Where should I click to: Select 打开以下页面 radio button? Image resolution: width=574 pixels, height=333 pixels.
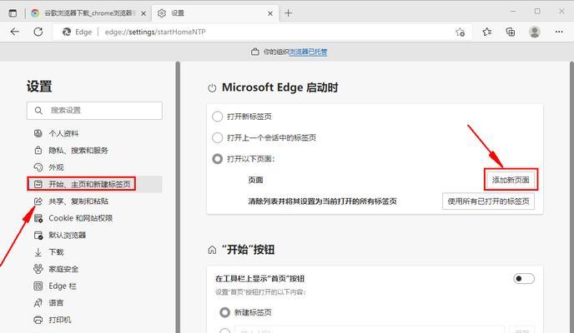[x=218, y=159]
